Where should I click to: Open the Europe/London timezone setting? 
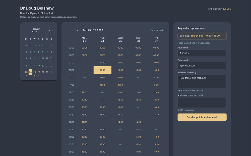coord(158,30)
